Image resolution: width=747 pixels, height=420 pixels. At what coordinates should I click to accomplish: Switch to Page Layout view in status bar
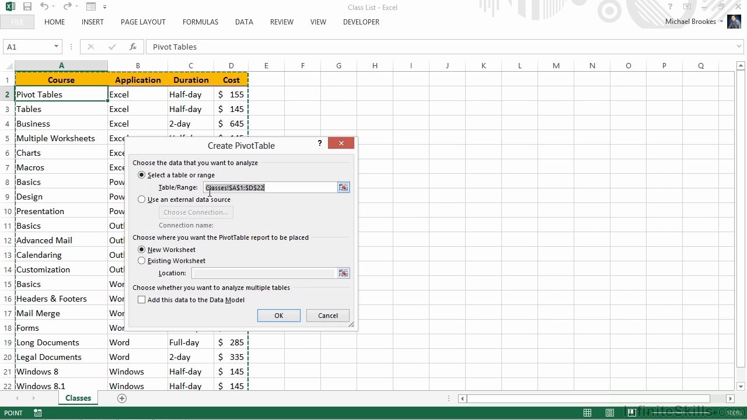pyautogui.click(x=609, y=413)
